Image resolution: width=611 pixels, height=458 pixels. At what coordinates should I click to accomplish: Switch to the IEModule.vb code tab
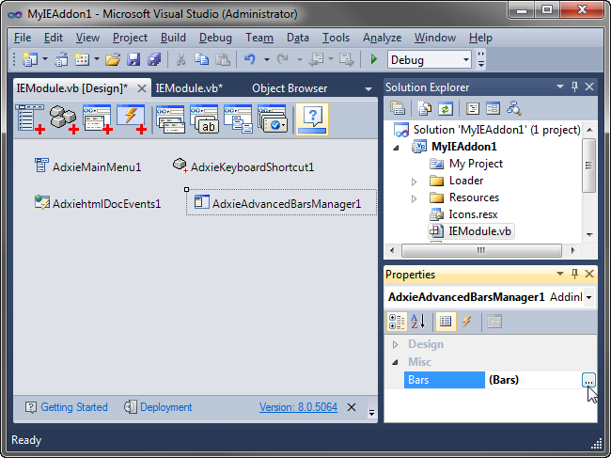[189, 88]
